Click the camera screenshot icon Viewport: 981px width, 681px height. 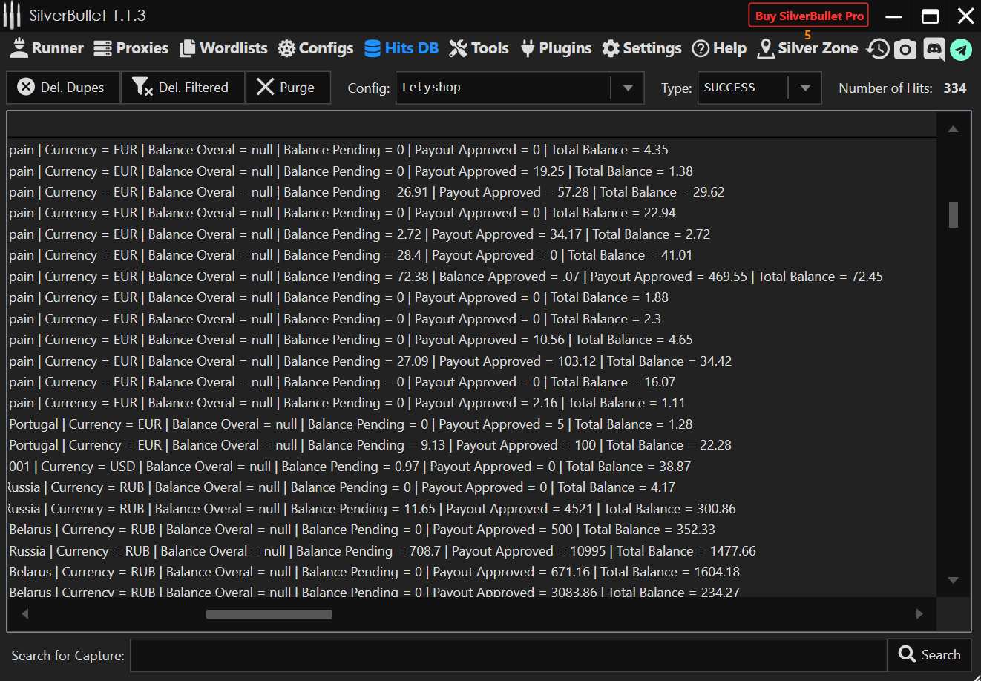coord(905,49)
